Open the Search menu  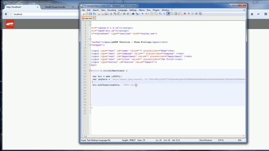tap(96, 10)
